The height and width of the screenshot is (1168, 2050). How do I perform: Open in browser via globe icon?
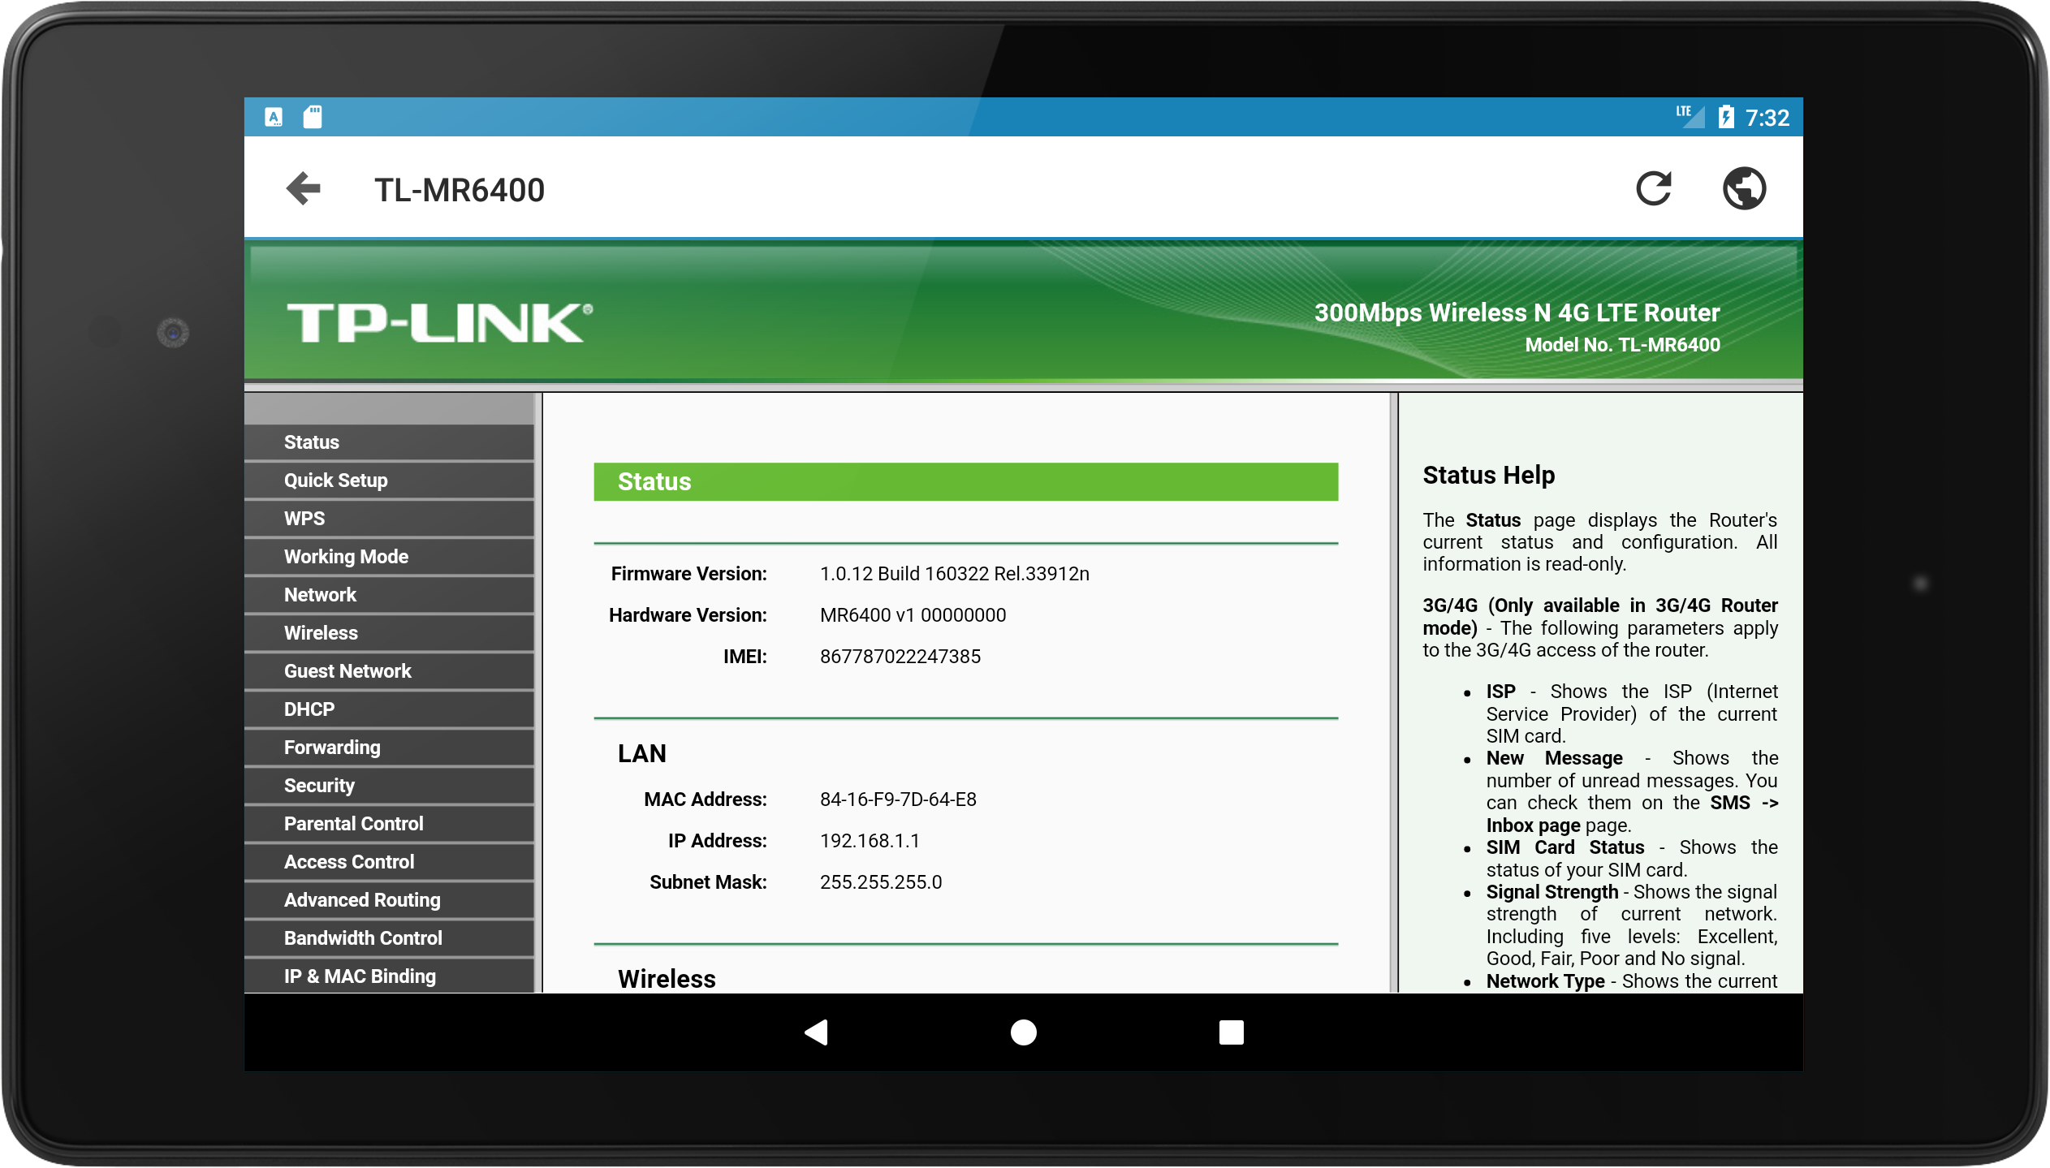1743,189
